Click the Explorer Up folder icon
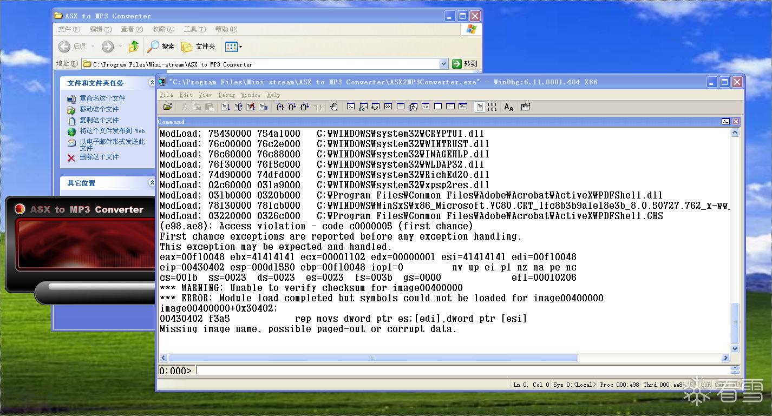Viewport: 772px width, 416px height. point(134,47)
